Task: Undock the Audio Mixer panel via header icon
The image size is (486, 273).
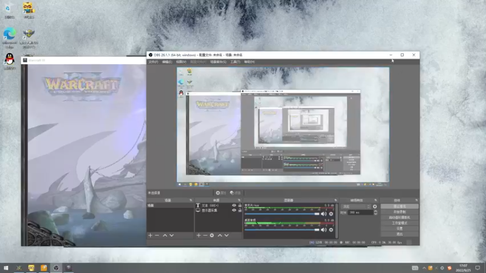Action: coord(335,200)
